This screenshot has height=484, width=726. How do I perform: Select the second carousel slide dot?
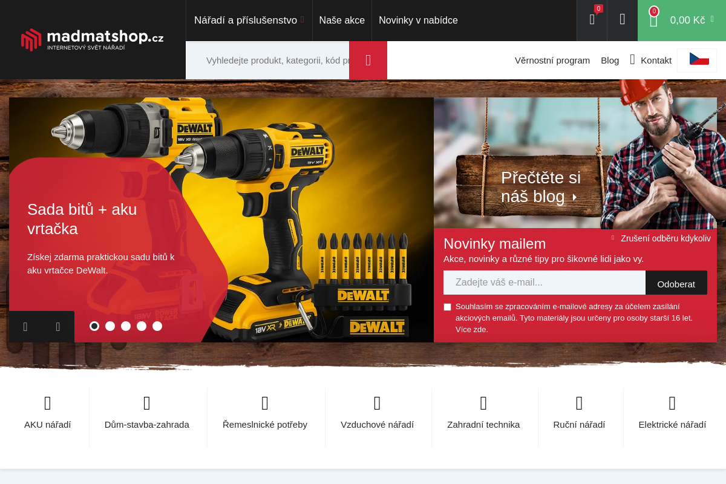tap(110, 326)
